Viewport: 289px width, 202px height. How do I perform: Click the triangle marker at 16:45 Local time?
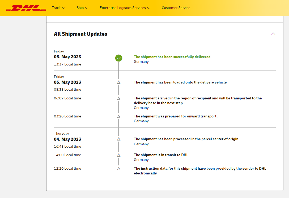119,139
